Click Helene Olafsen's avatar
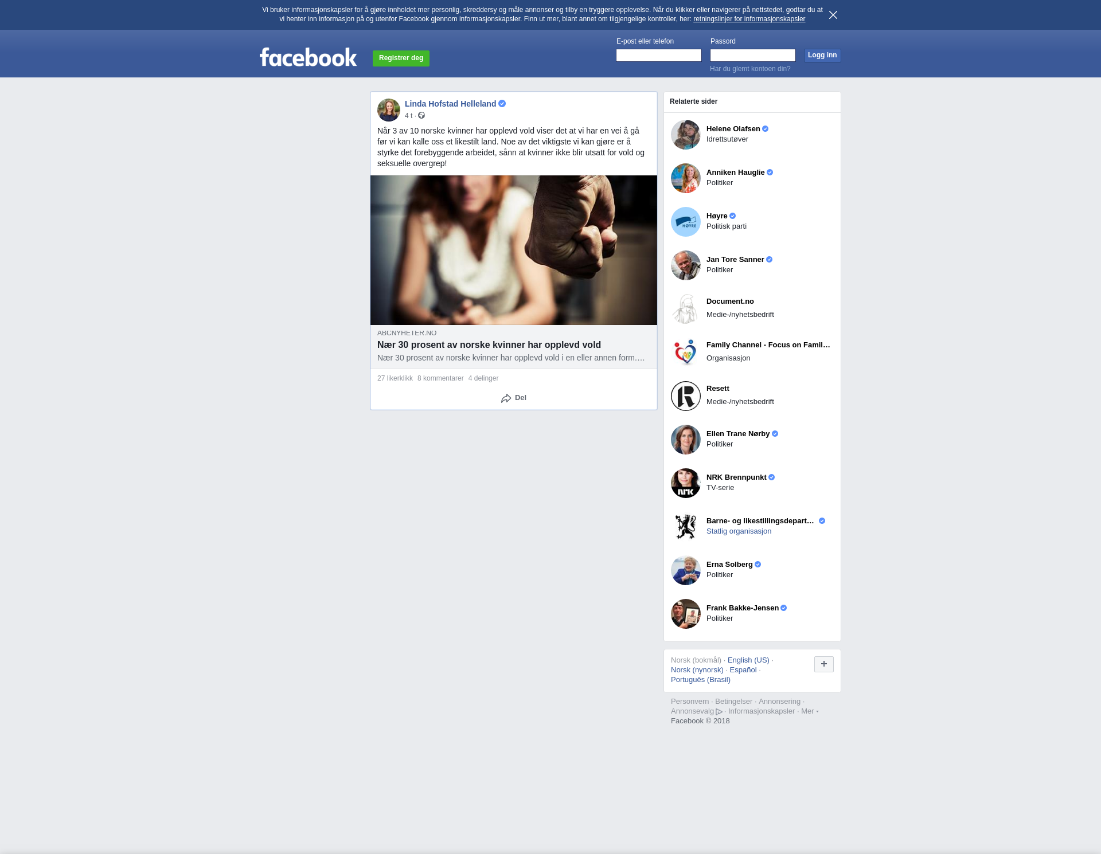 (x=685, y=135)
